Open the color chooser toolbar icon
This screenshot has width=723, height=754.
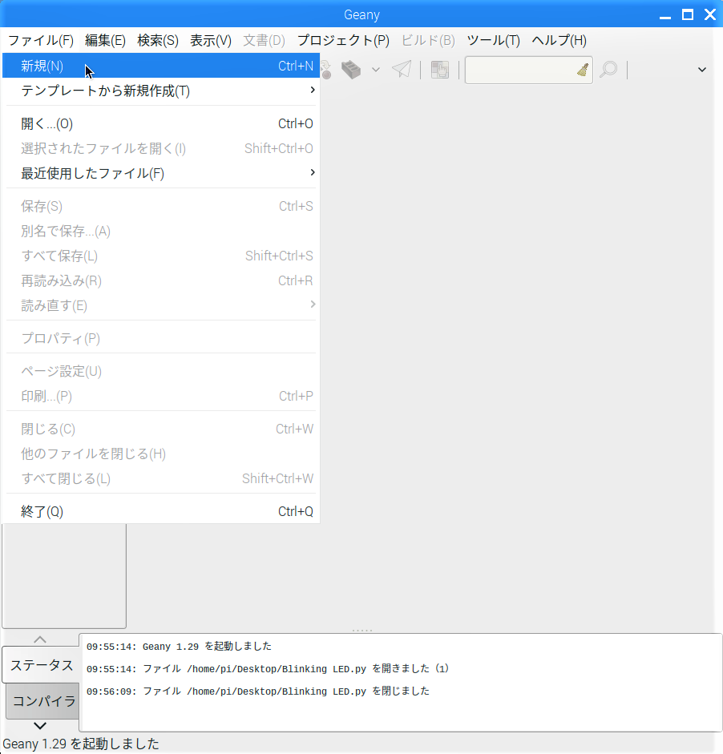coord(440,70)
